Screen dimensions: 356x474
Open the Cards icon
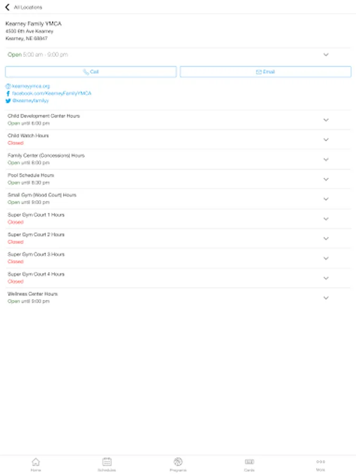(x=249, y=461)
